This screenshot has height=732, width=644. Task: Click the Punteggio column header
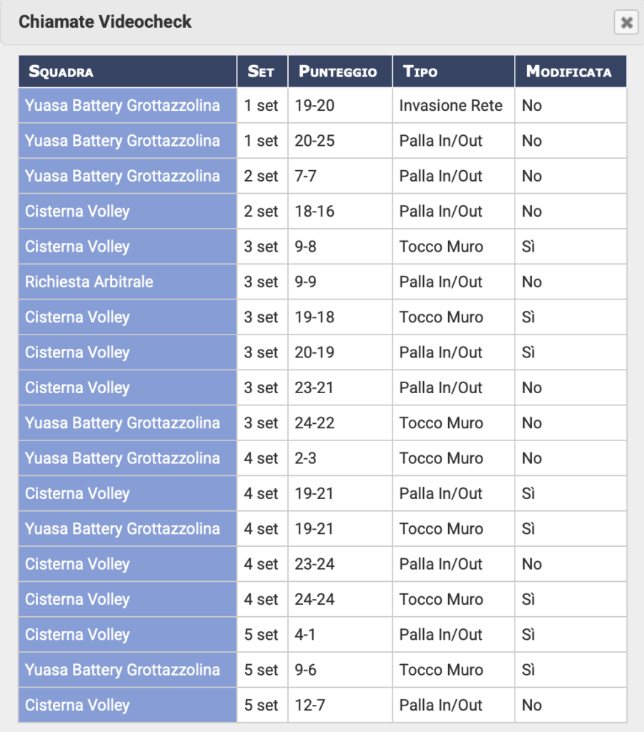337,71
